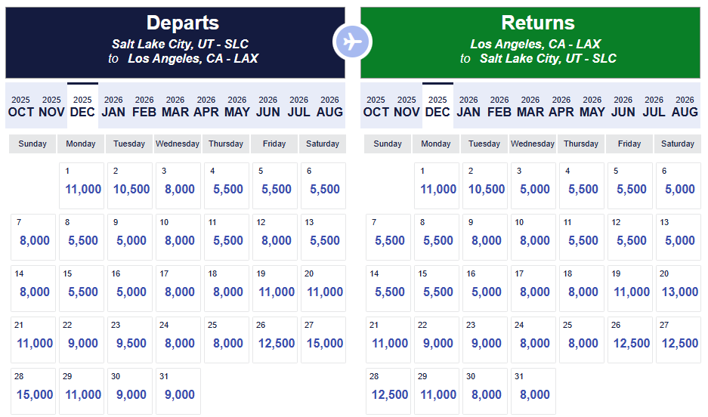This screenshot has width=708, height=417.
Task: Select OCT 2025 tab in Departs calendar
Action: point(20,106)
